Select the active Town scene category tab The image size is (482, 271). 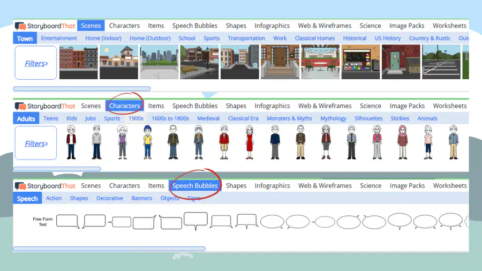coord(25,39)
